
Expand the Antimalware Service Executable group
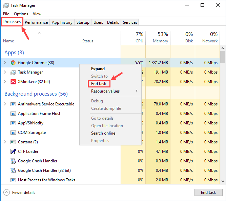tap(5, 104)
